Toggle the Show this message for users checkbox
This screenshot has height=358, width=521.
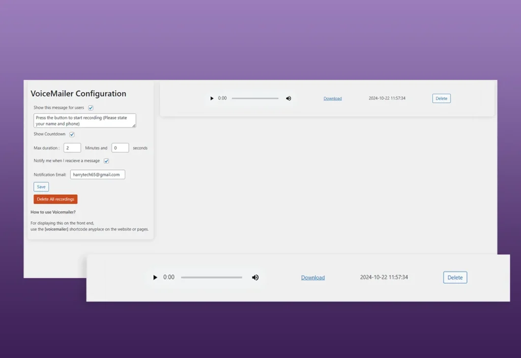[91, 108]
